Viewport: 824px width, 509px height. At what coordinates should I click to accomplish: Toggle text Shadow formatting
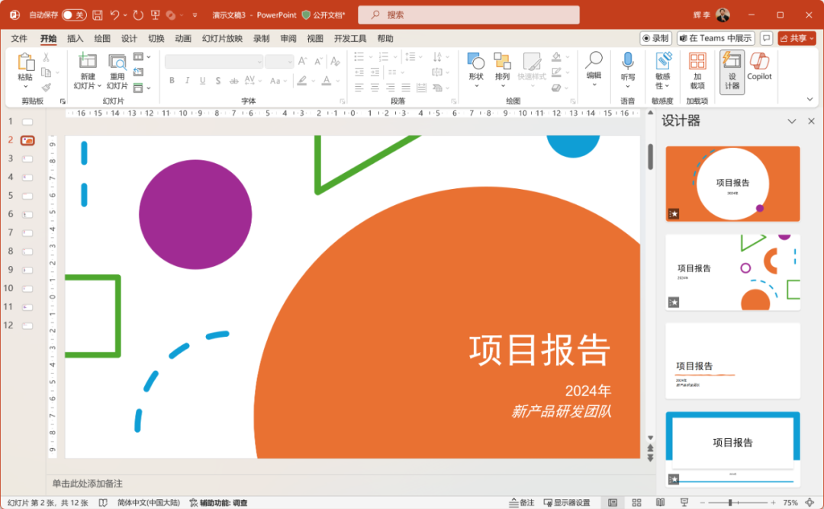click(217, 80)
